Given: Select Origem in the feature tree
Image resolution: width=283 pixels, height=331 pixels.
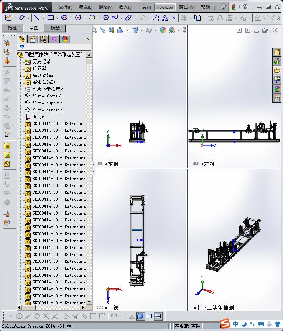Looking at the screenshot, I should [39, 116].
